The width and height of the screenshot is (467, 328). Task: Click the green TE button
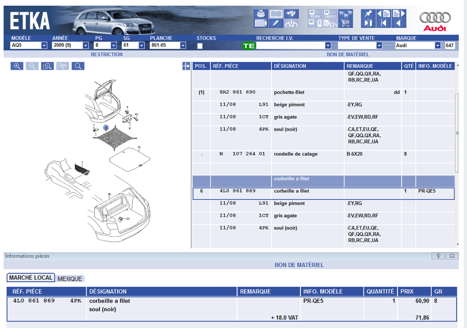pos(249,46)
